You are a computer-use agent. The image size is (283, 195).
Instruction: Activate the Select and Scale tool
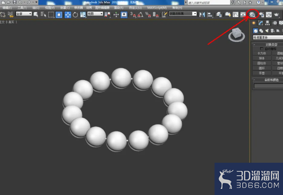83,15
